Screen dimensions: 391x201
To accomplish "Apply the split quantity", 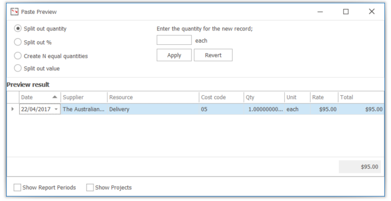I will coord(174,55).
